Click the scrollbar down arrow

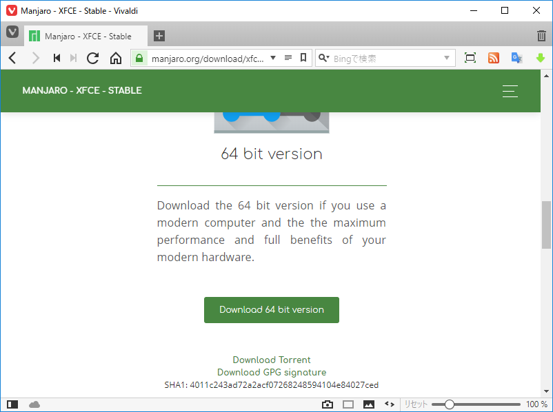coord(546,391)
